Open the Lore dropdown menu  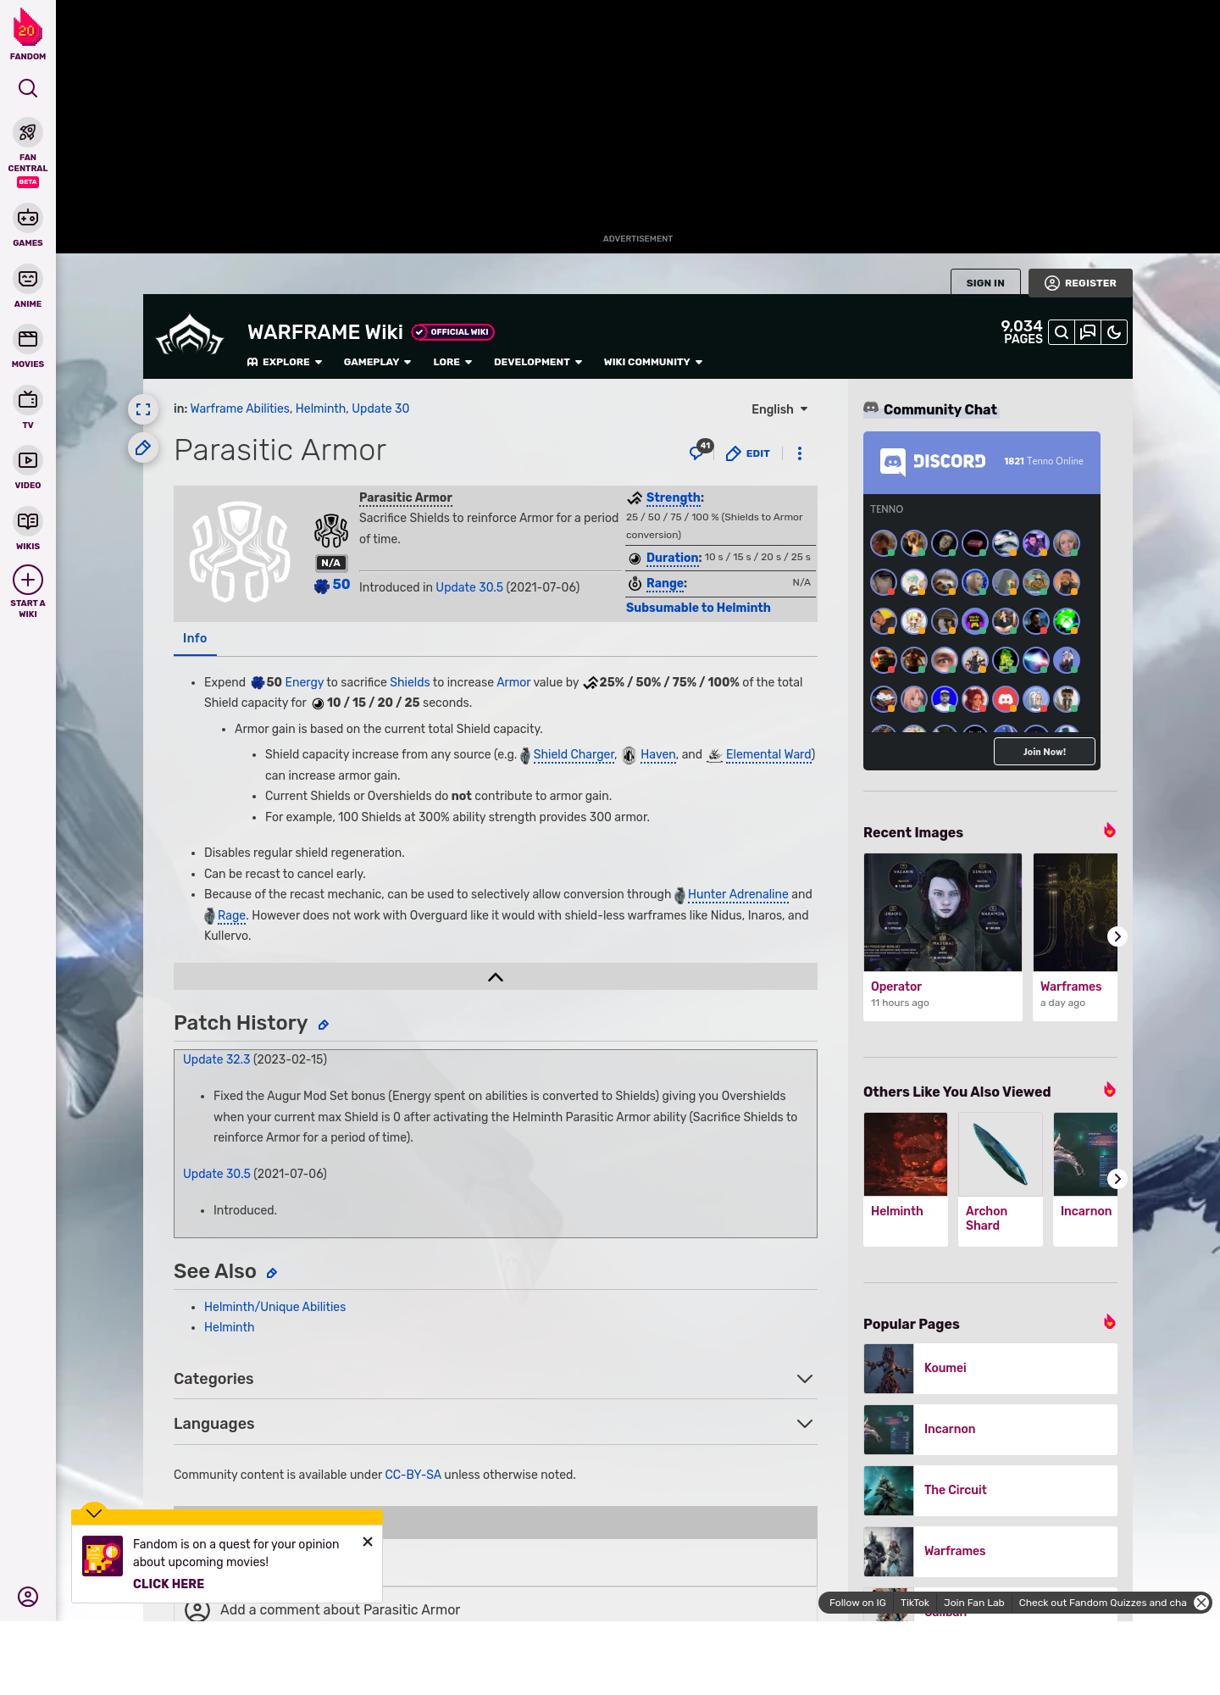pyautogui.click(x=452, y=362)
